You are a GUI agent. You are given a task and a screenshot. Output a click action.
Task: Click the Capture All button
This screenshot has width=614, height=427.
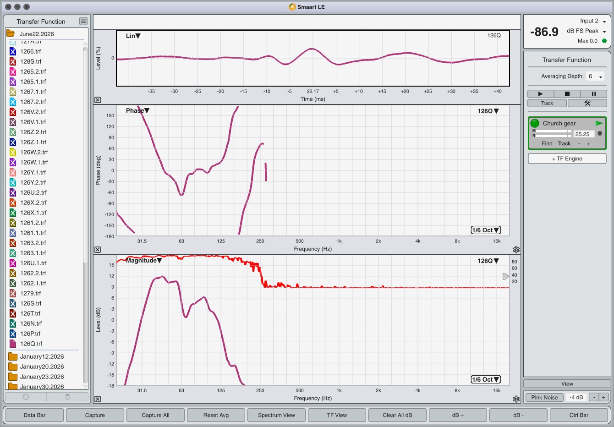[155, 415]
